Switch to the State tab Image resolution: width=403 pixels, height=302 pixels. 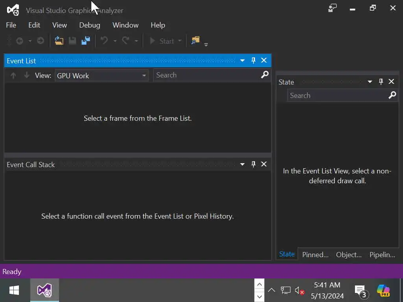[x=287, y=254]
